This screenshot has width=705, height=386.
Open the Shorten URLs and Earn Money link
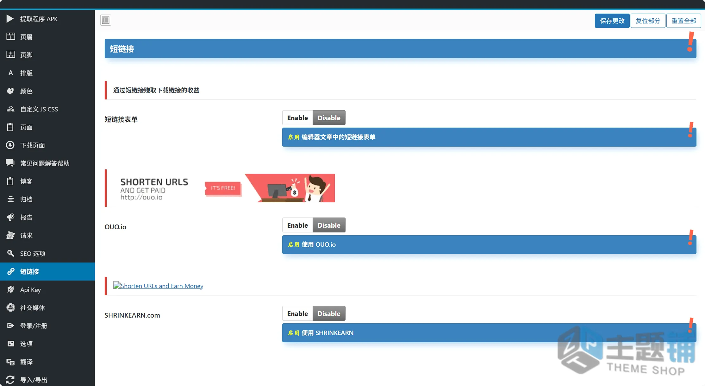(158, 286)
